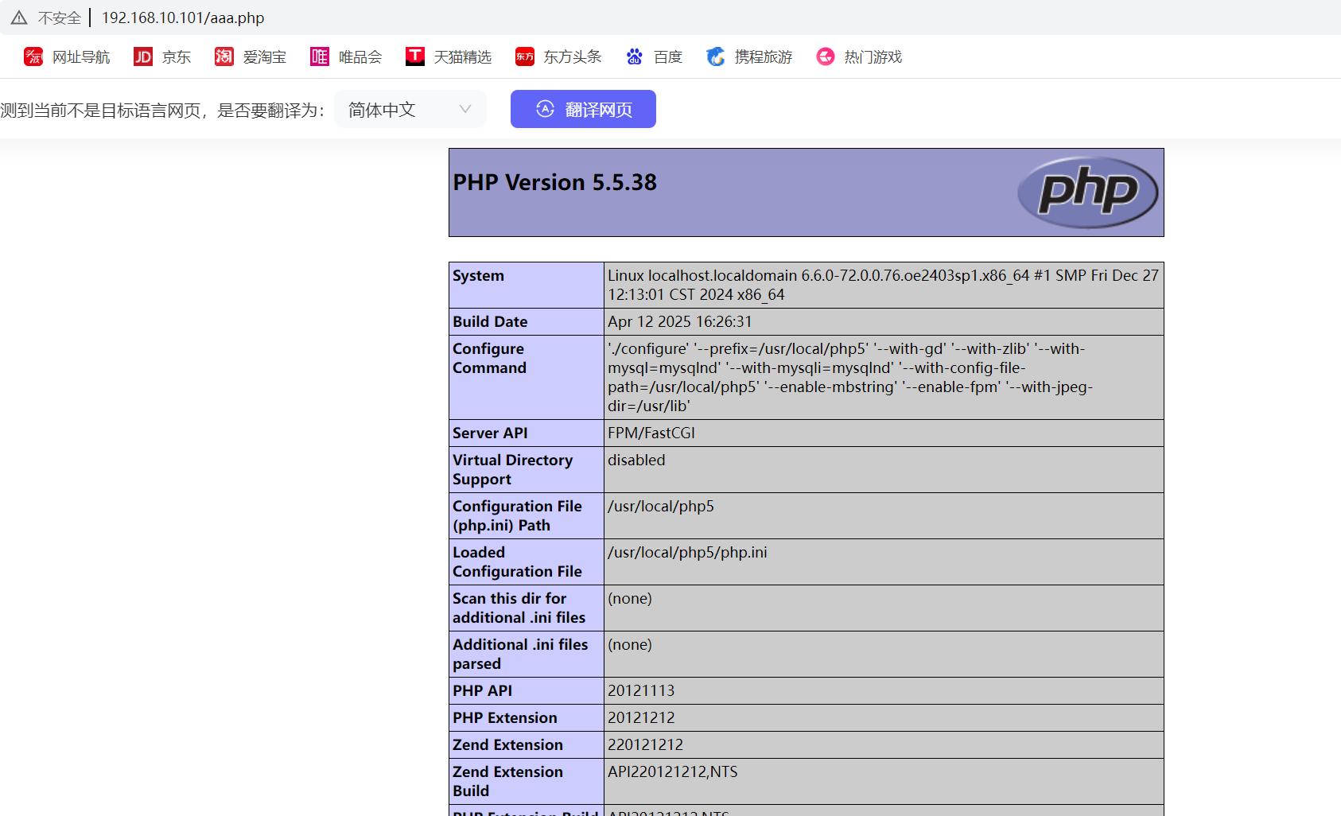This screenshot has height=816, width=1341.
Task: Click the not-secure warning triangle icon
Action: tap(19, 17)
